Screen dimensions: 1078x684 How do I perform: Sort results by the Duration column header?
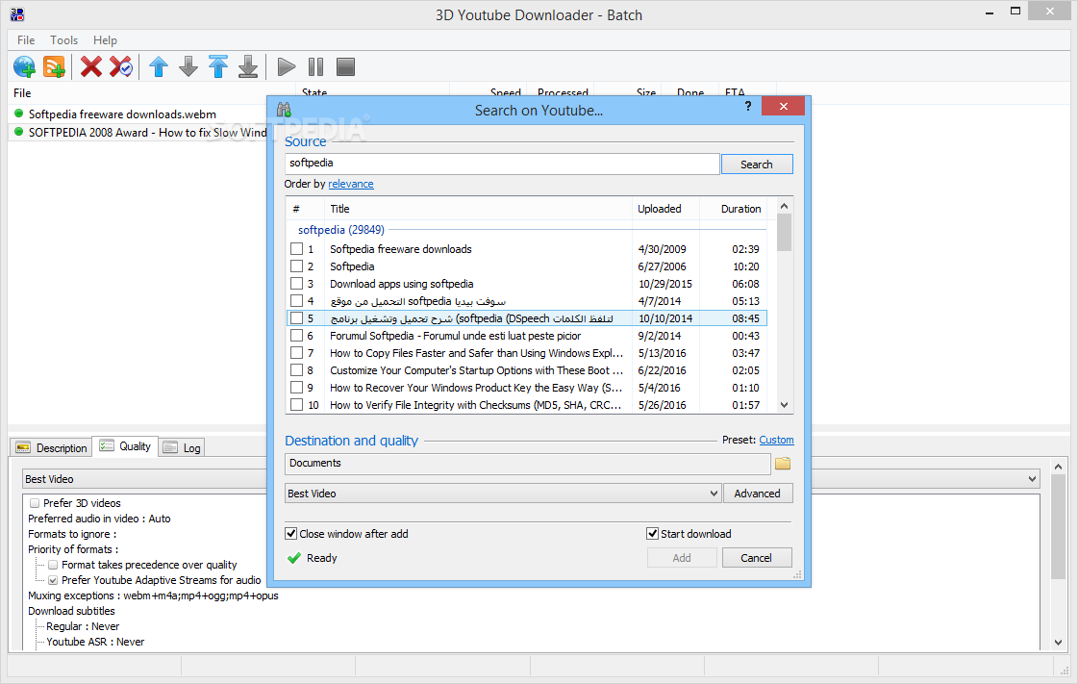pos(733,209)
